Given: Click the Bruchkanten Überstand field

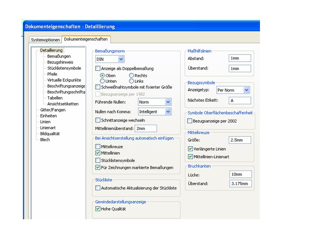Looking at the screenshot, I should tap(240, 183).
